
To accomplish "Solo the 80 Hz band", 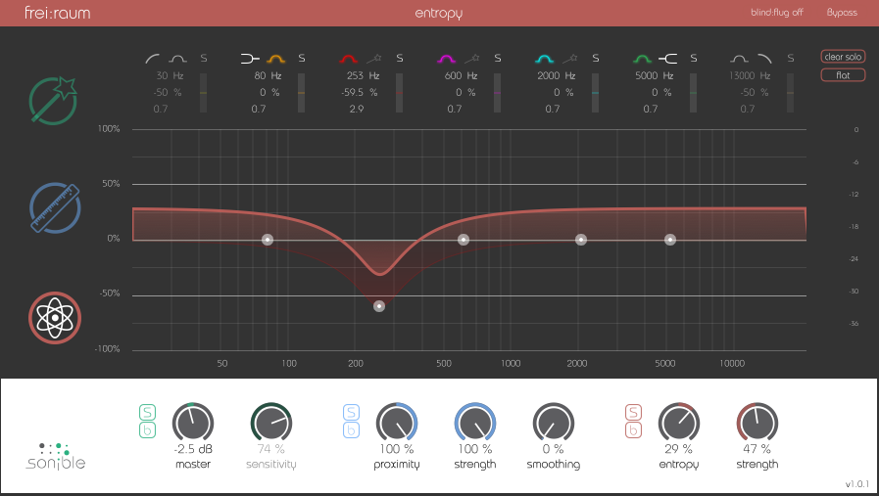I will 302,58.
